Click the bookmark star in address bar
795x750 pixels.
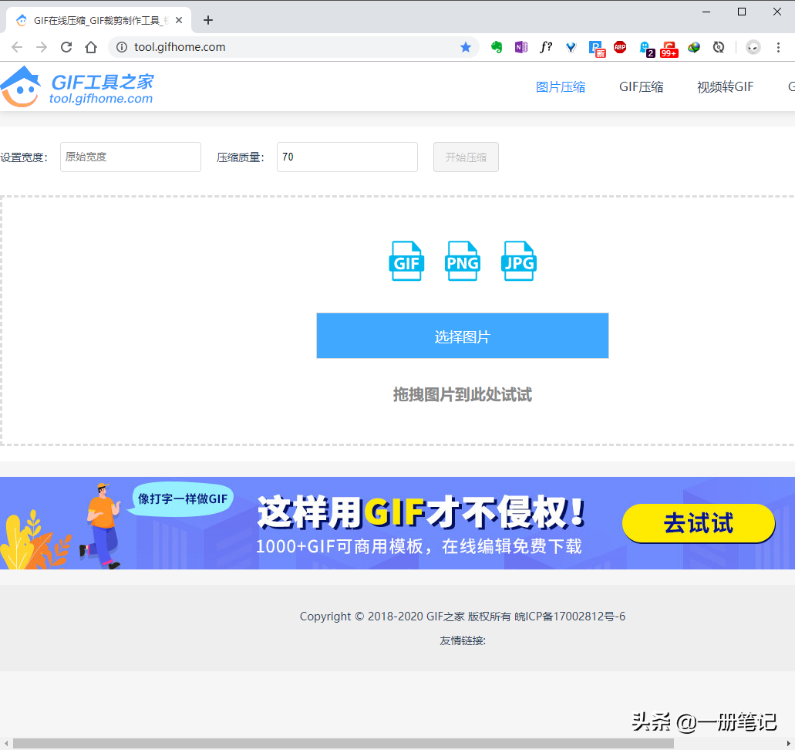(466, 47)
